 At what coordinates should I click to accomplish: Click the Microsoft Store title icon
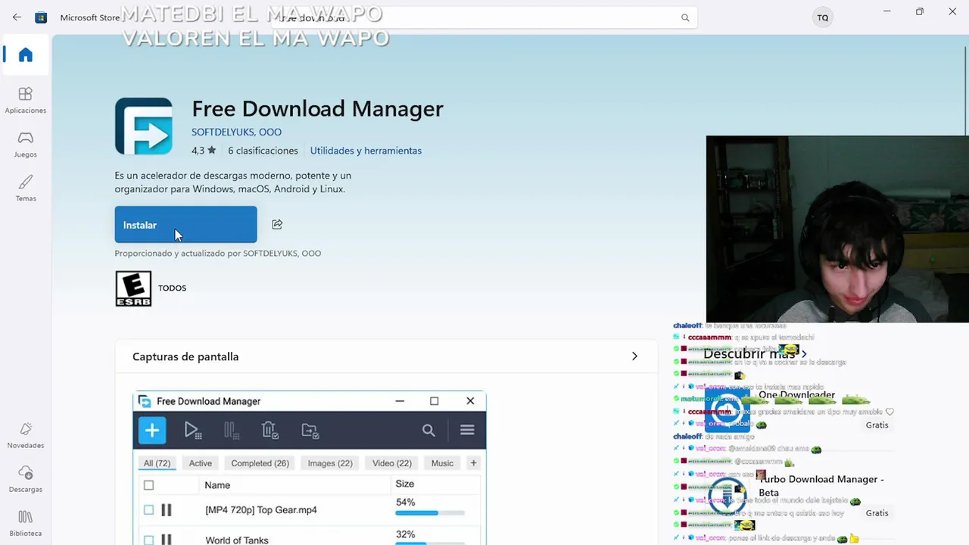coord(42,17)
